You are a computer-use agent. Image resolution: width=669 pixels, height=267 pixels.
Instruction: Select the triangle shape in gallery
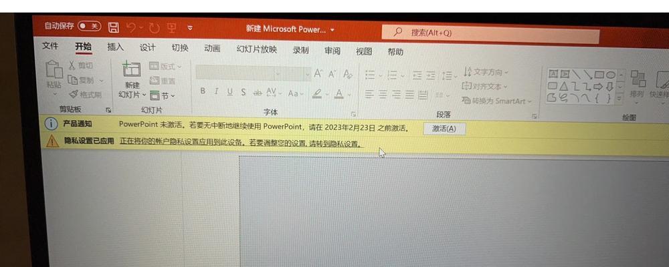[x=564, y=87]
